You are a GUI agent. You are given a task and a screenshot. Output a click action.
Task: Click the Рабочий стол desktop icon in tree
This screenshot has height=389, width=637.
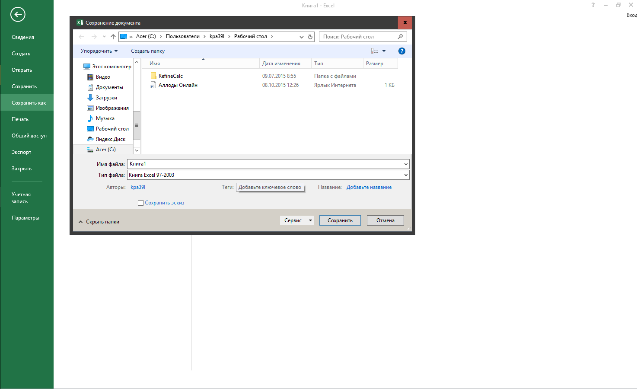90,129
